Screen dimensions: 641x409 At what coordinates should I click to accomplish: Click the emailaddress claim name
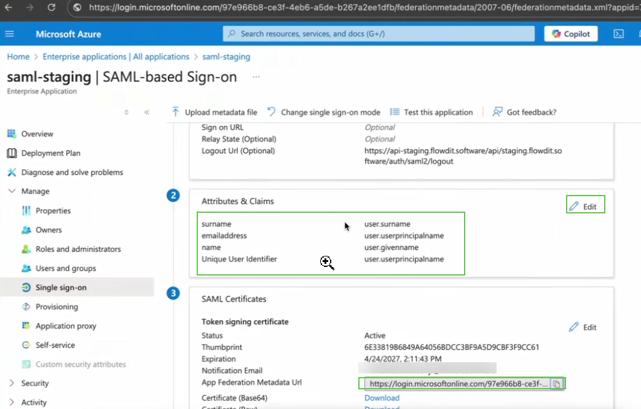(224, 236)
